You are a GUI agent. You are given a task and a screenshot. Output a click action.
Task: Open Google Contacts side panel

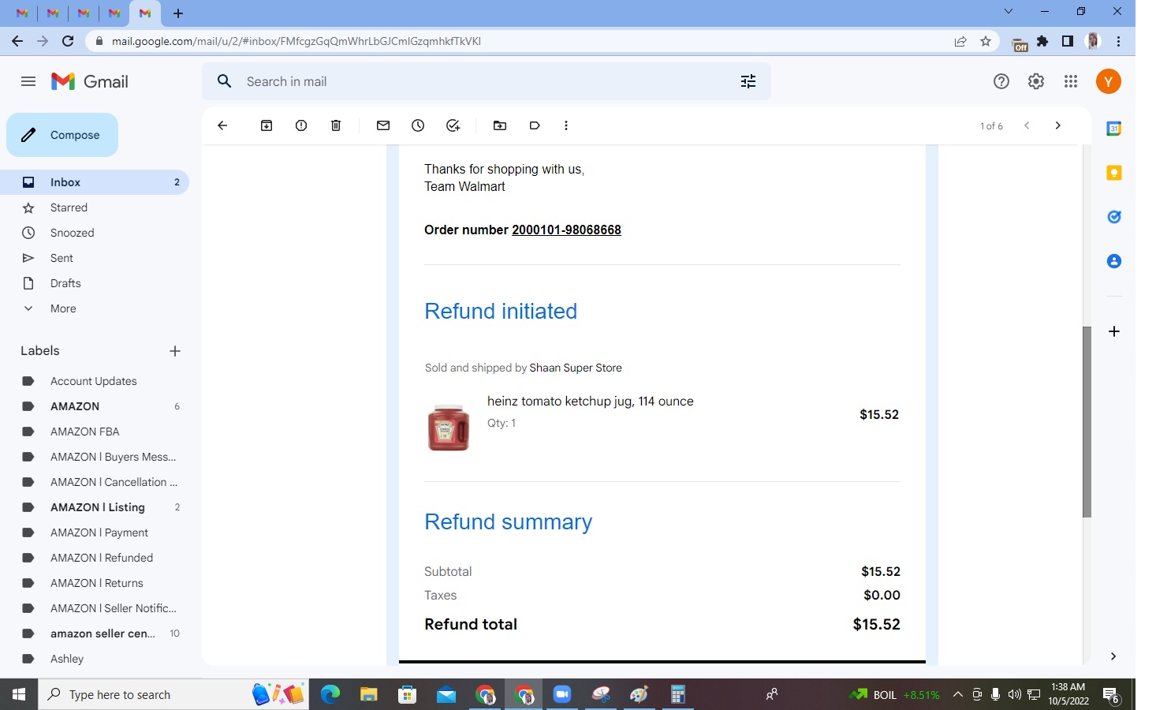[x=1114, y=261]
